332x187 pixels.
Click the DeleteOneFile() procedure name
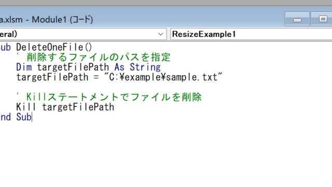coord(54,47)
